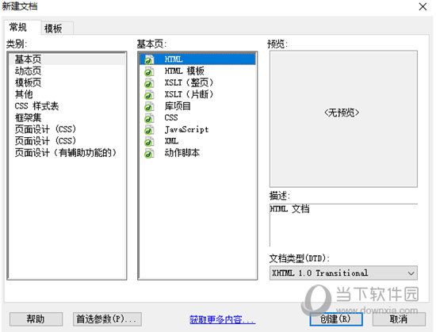Click the 取消 button
The height and width of the screenshot is (332, 436).
pyautogui.click(x=399, y=319)
